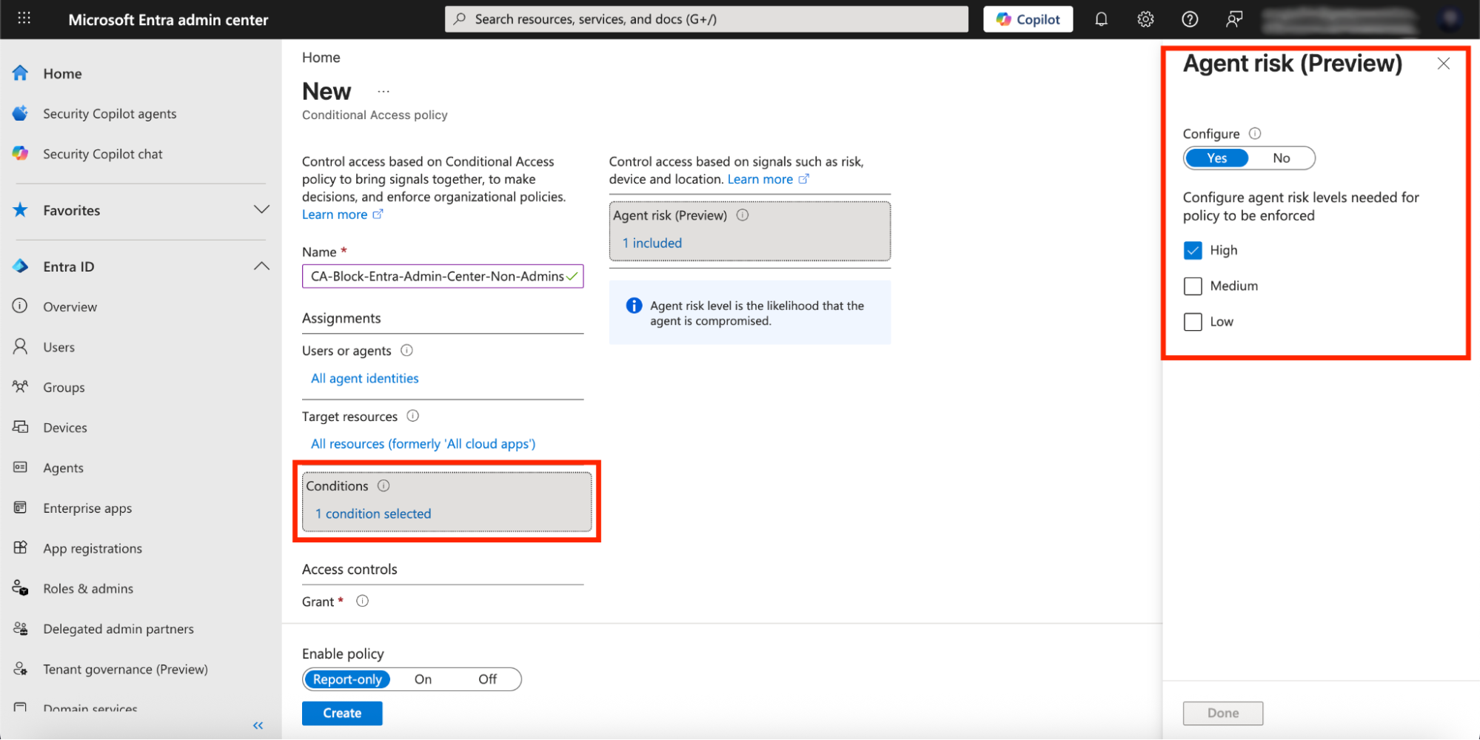Screen dimensions: 1480x740
Task: Collapse the Entra ID section chevron
Action: pyautogui.click(x=261, y=266)
